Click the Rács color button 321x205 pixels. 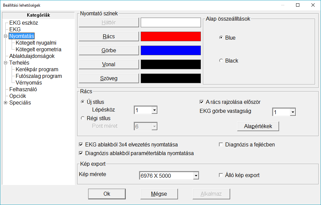[109, 37]
